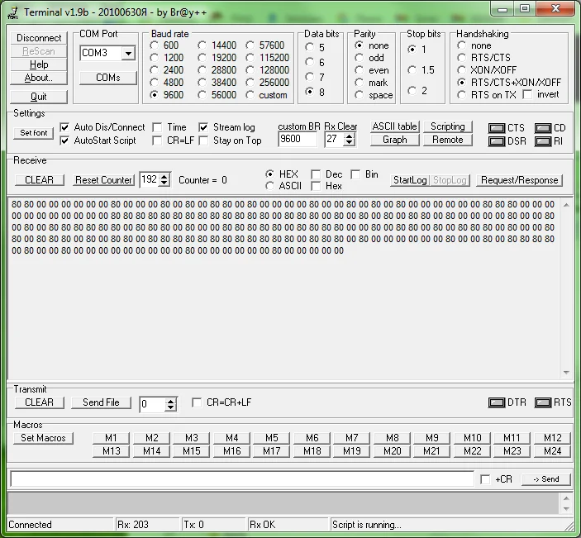Increase the Rx Clear spinner value

(x=349, y=136)
